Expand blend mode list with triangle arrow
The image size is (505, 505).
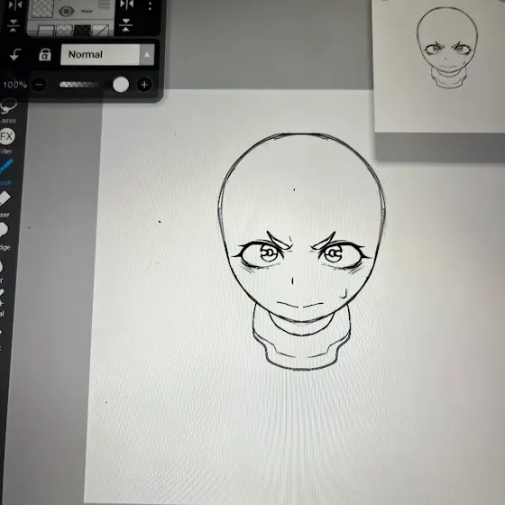click(147, 55)
